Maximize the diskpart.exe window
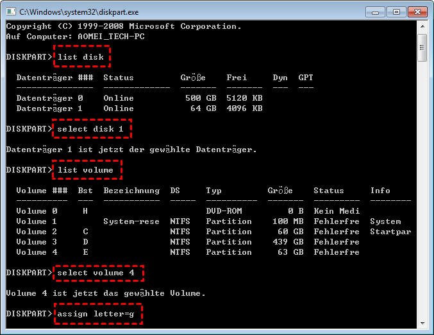The height and width of the screenshot is (335, 434). tap(396, 12)
